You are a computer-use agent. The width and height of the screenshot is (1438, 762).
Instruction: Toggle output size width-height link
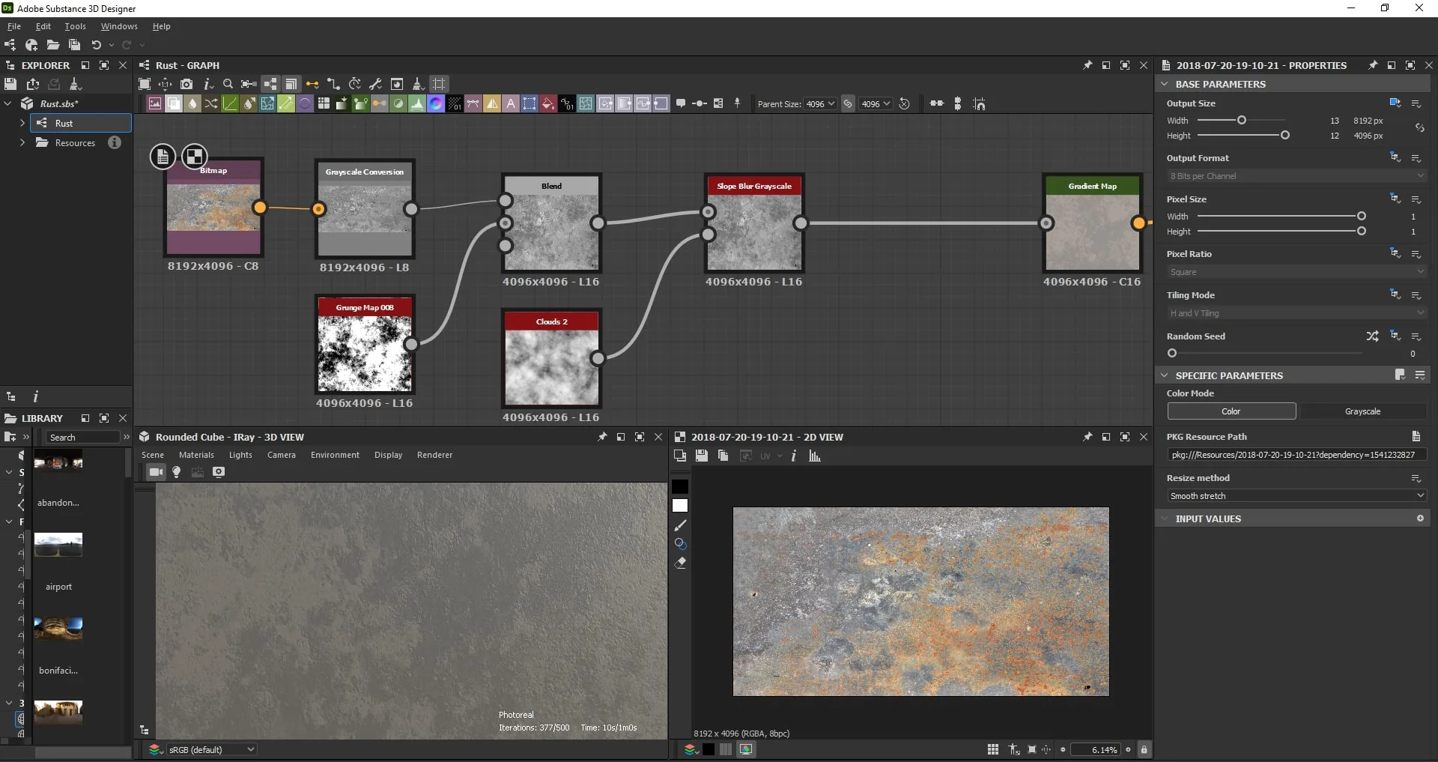pos(1419,128)
